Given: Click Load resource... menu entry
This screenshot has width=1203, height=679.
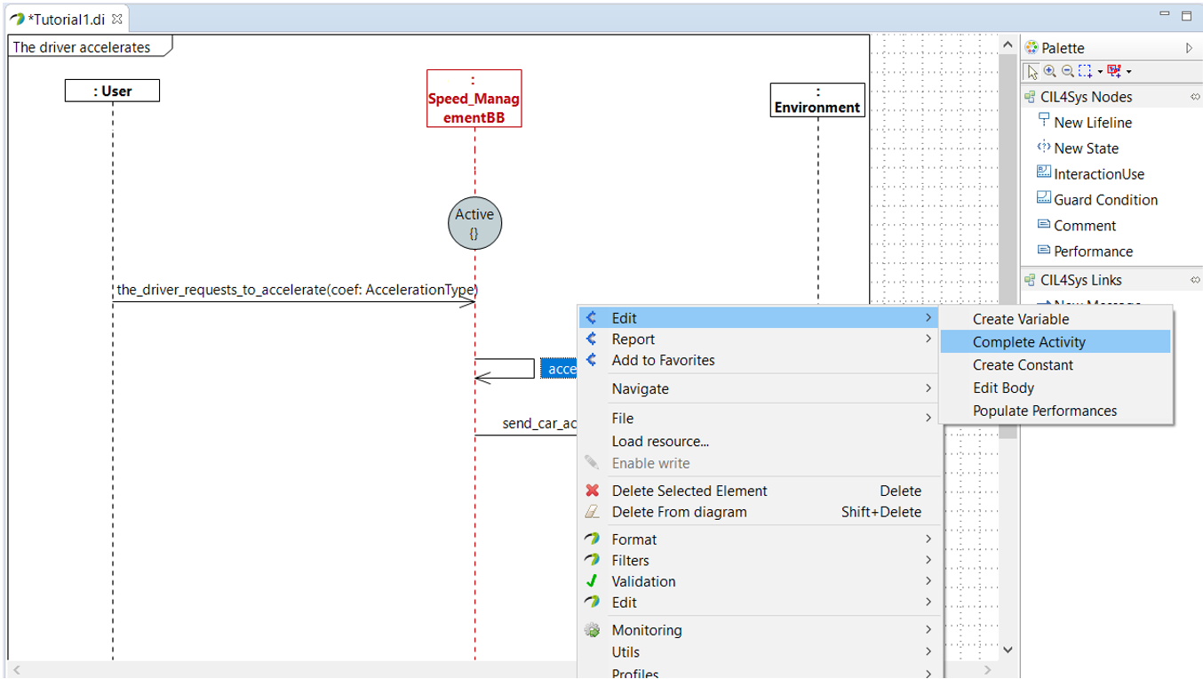Looking at the screenshot, I should click(758, 441).
